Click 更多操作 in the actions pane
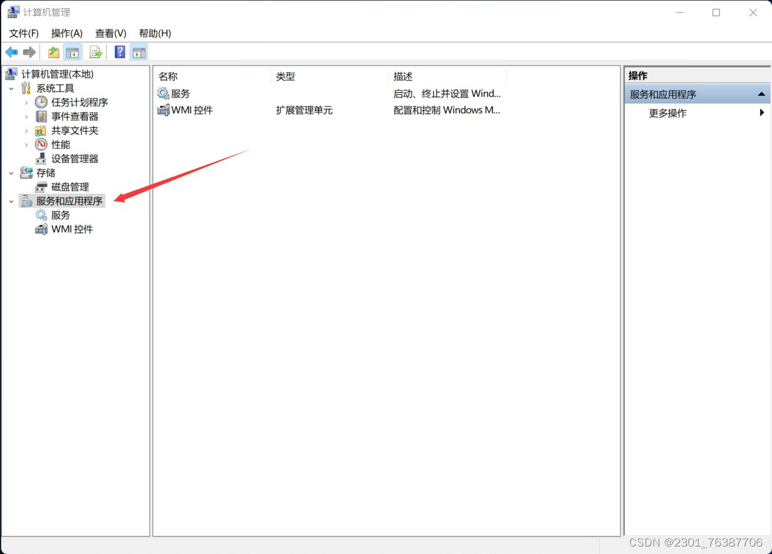This screenshot has height=554, width=772. [668, 113]
